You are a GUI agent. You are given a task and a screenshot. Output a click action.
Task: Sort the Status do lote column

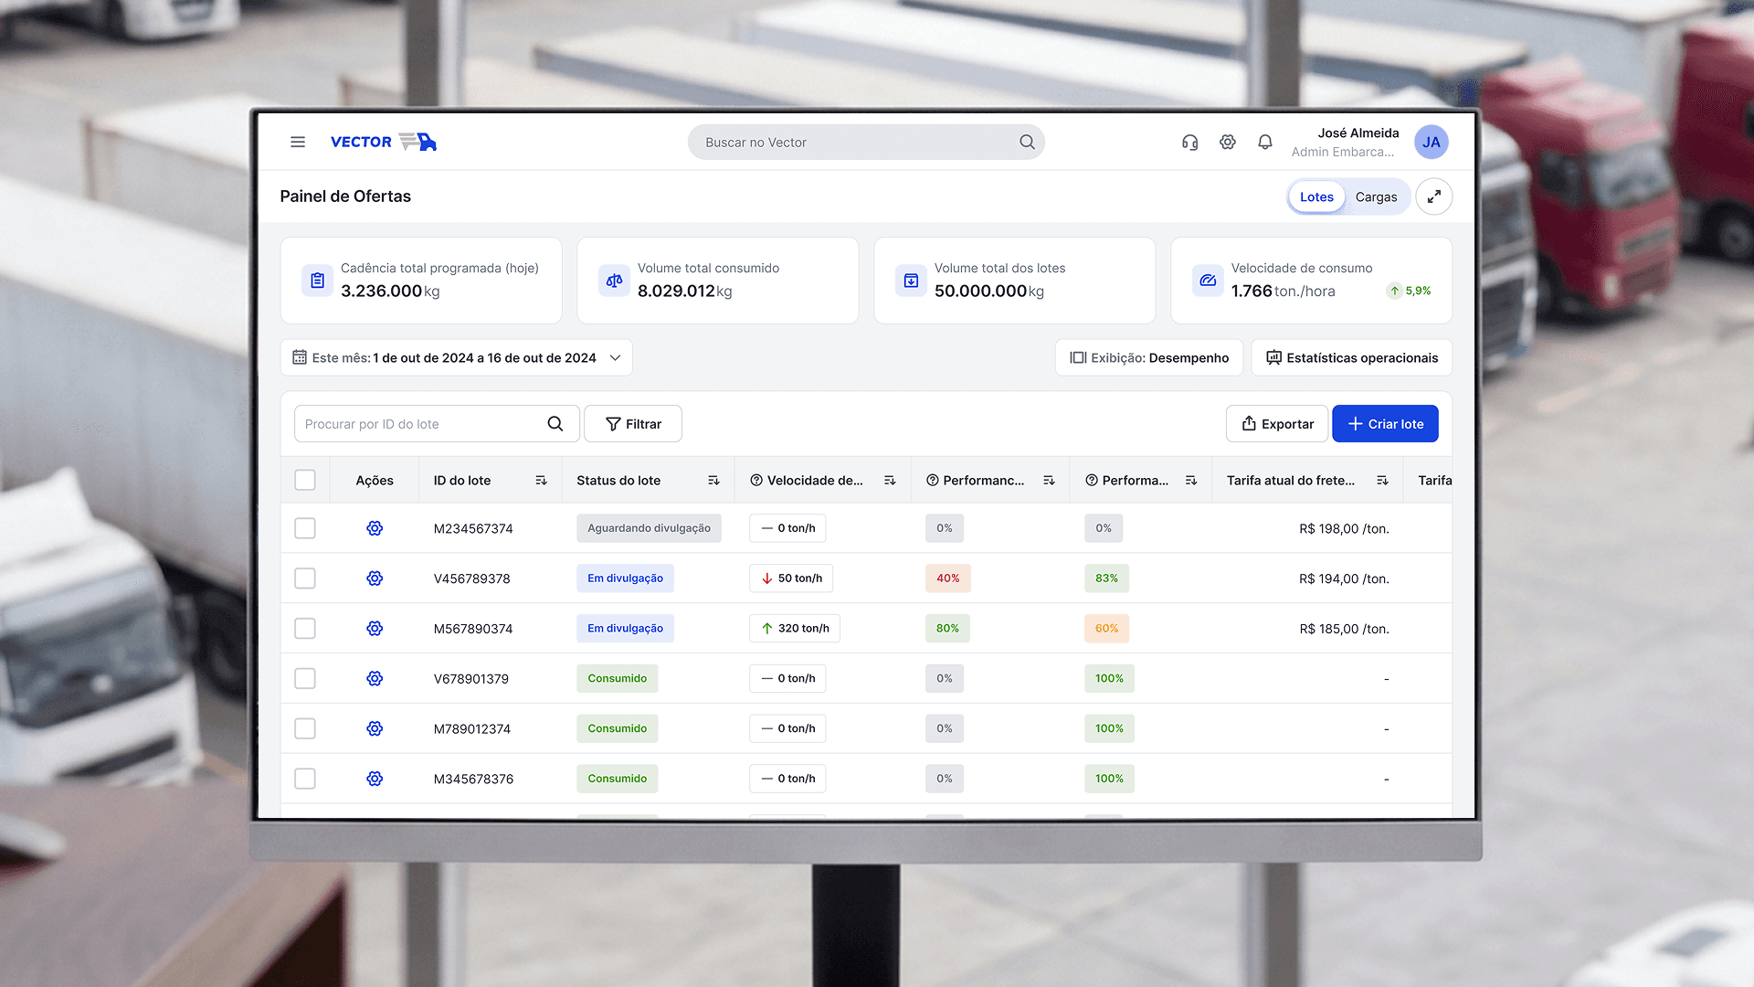[713, 481]
